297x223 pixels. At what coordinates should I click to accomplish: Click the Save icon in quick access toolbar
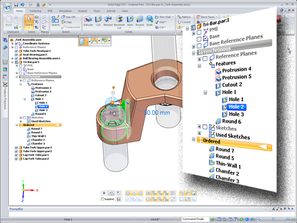point(16,5)
